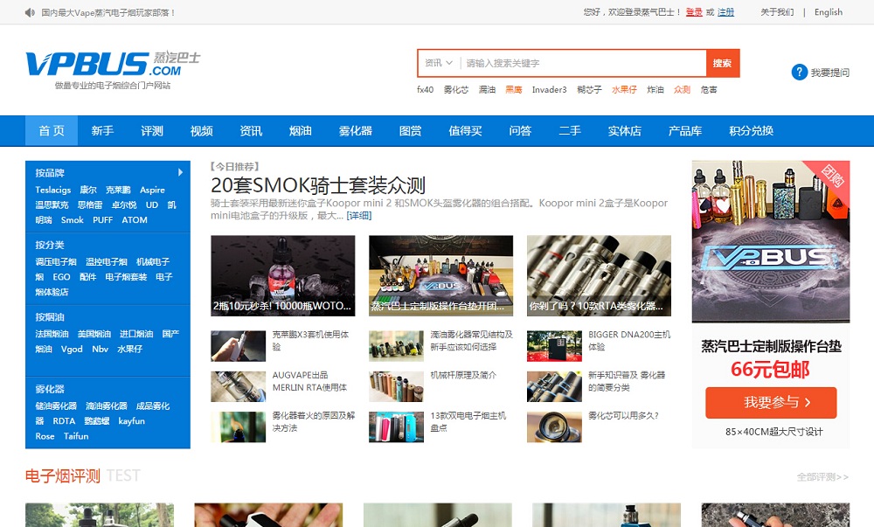The width and height of the screenshot is (874, 527).
Task: Click the Invader3 hot keyword
Action: (x=549, y=90)
